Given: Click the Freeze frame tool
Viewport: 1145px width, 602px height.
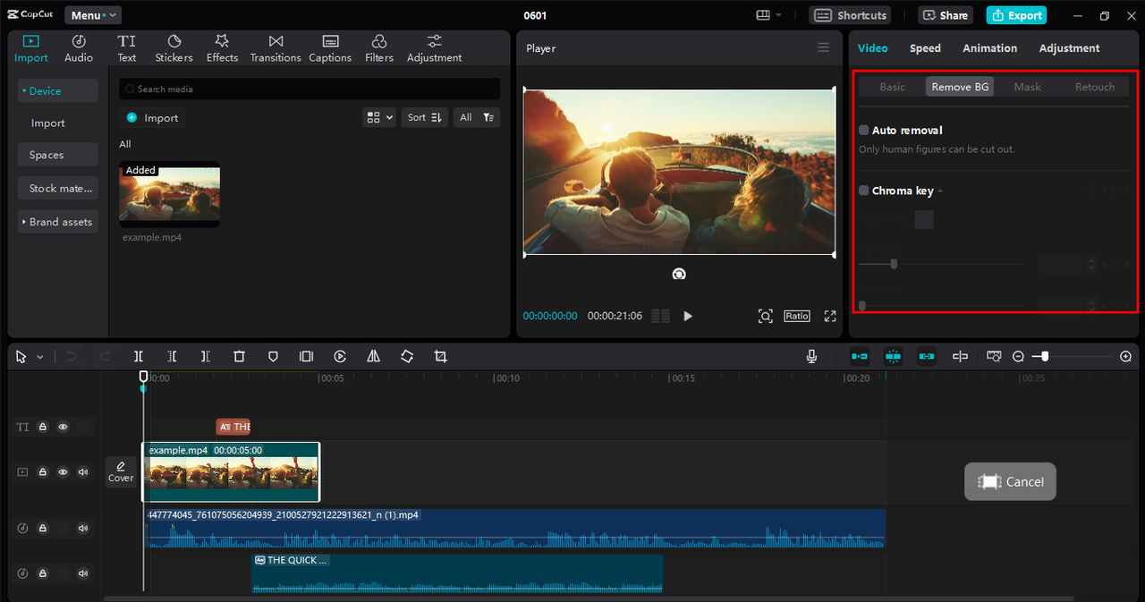Looking at the screenshot, I should 306,356.
